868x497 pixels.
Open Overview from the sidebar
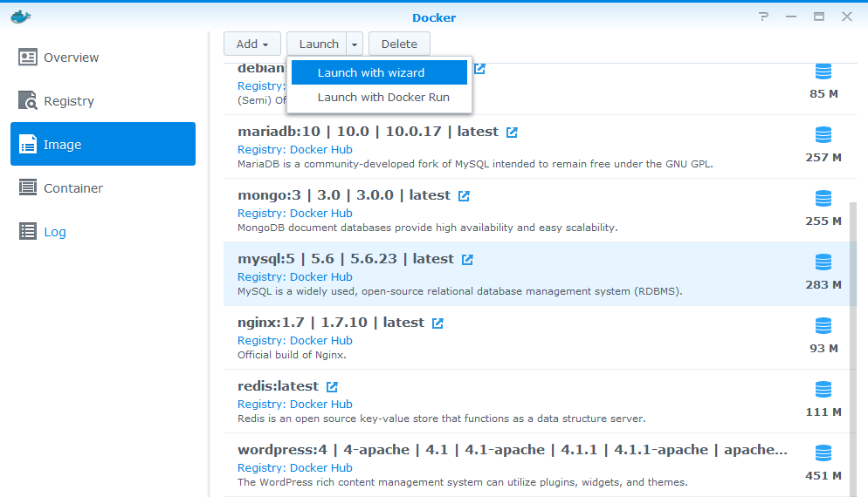(103, 58)
